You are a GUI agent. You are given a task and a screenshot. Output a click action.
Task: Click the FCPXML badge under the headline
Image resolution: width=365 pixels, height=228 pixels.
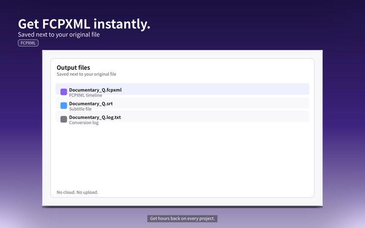[x=28, y=43]
